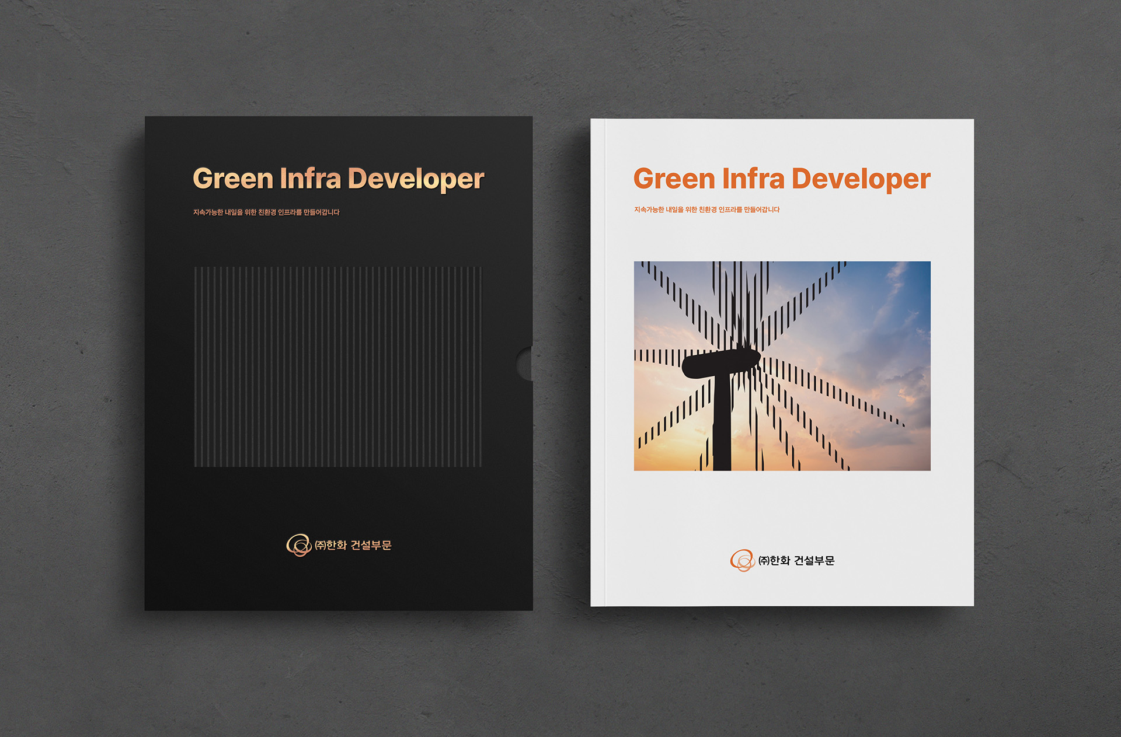Click the Hanwha tricircle logo on white cover
Image resolution: width=1121 pixels, height=737 pixels.
742,560
